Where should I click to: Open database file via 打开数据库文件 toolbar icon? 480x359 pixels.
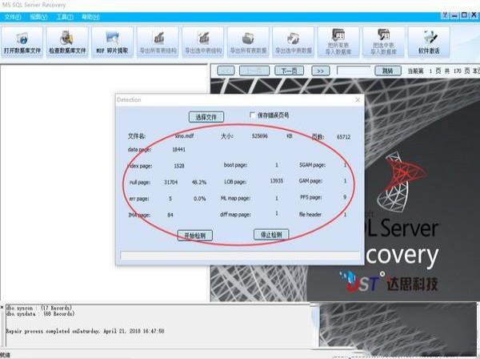22,42
